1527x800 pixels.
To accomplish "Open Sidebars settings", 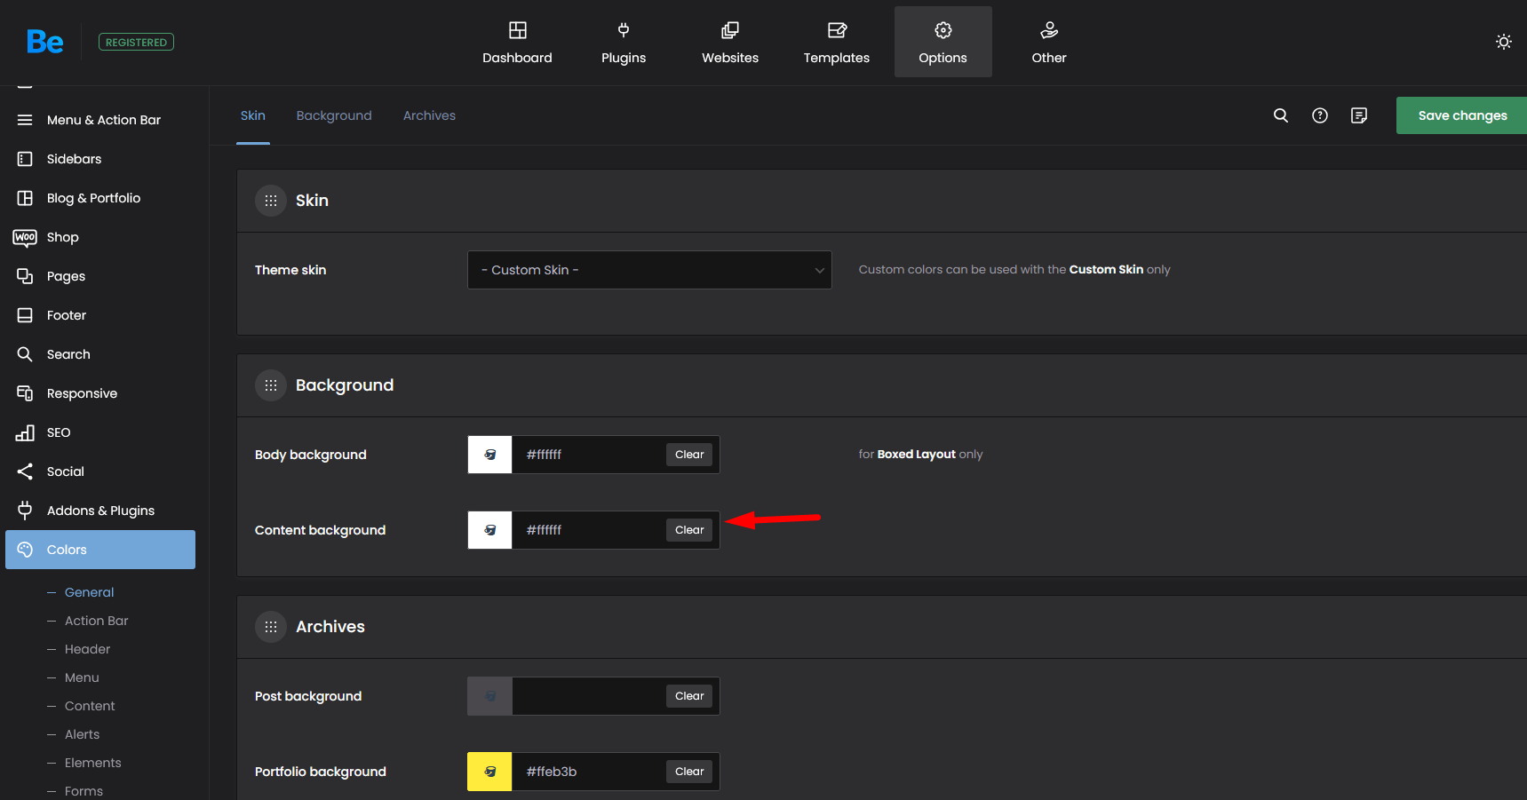I will point(100,159).
